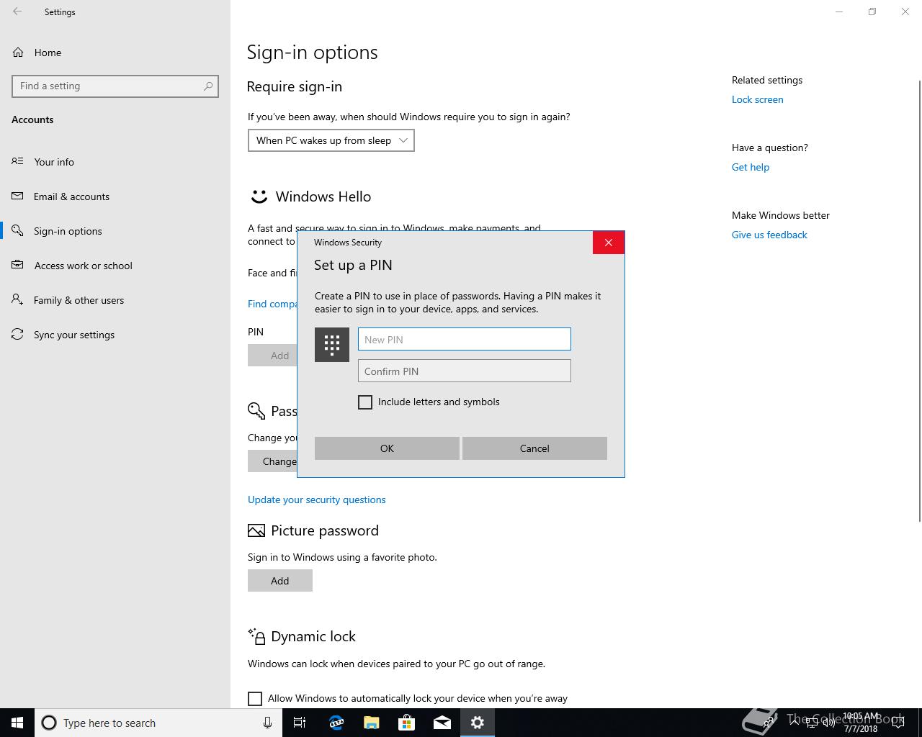Open the Windows Start menu
This screenshot has height=737, width=922.
click(x=17, y=723)
